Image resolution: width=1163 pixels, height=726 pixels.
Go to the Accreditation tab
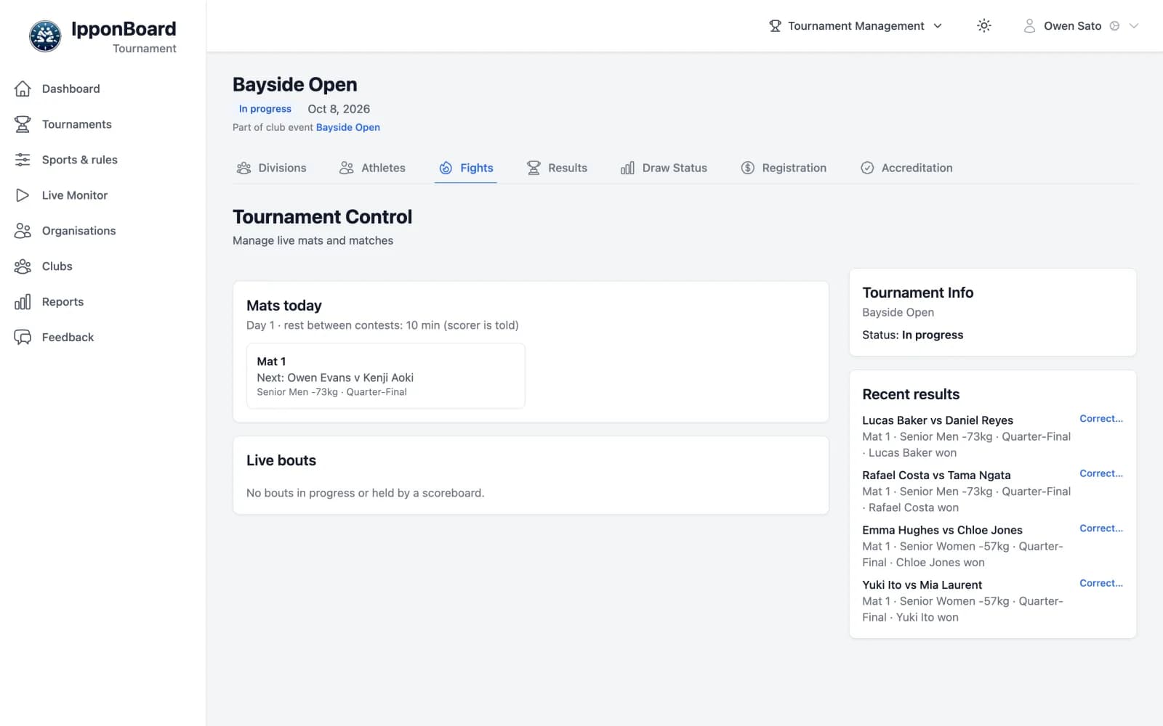point(906,168)
